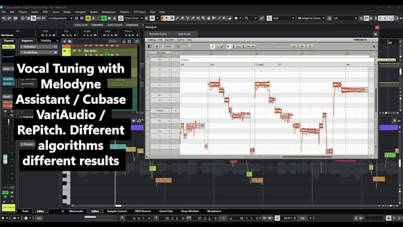The height and width of the screenshot is (227, 403).
Task: Select the Range Selection tool
Action: 172,18
